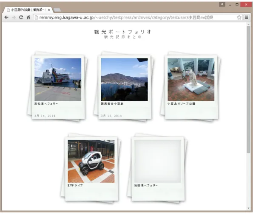
Task: Click the EVドライブ caption
Action: click(75, 185)
